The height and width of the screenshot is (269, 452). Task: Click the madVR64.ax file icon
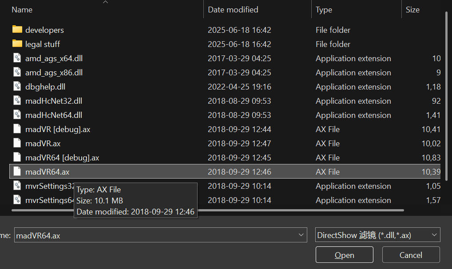click(x=17, y=171)
